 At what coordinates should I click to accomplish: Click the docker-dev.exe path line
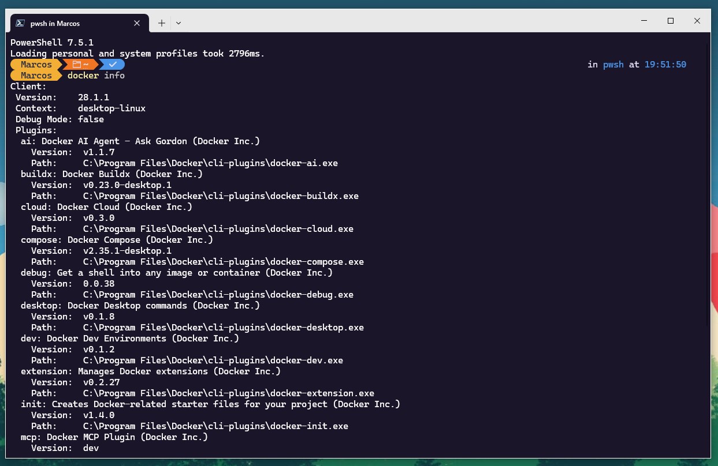click(x=187, y=360)
